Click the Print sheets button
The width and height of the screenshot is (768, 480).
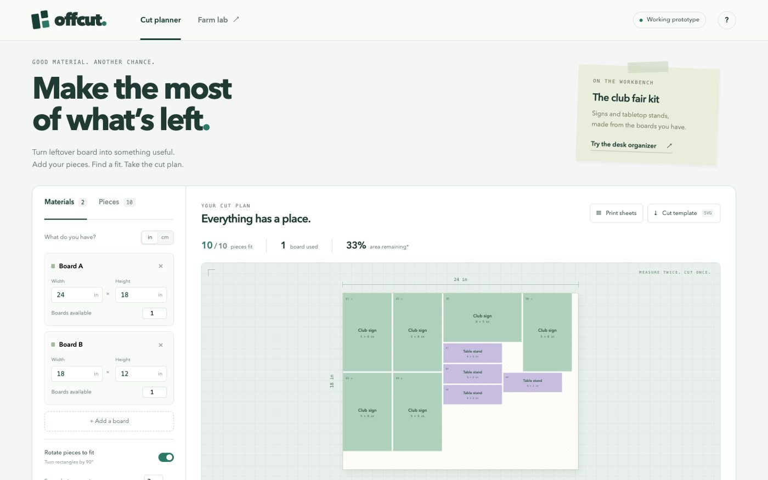(x=616, y=213)
